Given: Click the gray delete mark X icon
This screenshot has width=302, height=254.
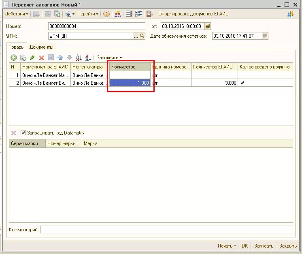Looking at the screenshot, I should (13, 133).
